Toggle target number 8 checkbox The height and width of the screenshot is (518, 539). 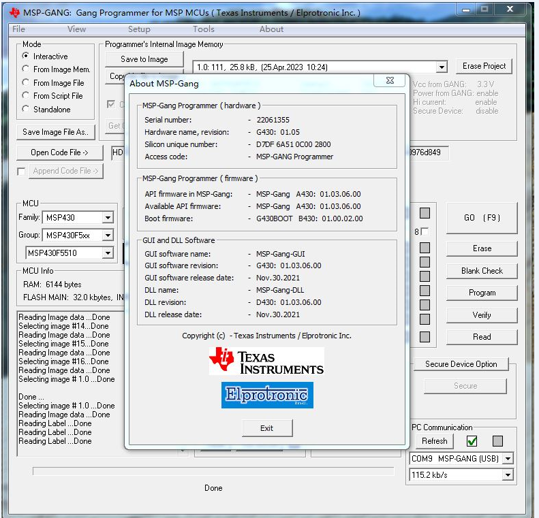(425, 231)
